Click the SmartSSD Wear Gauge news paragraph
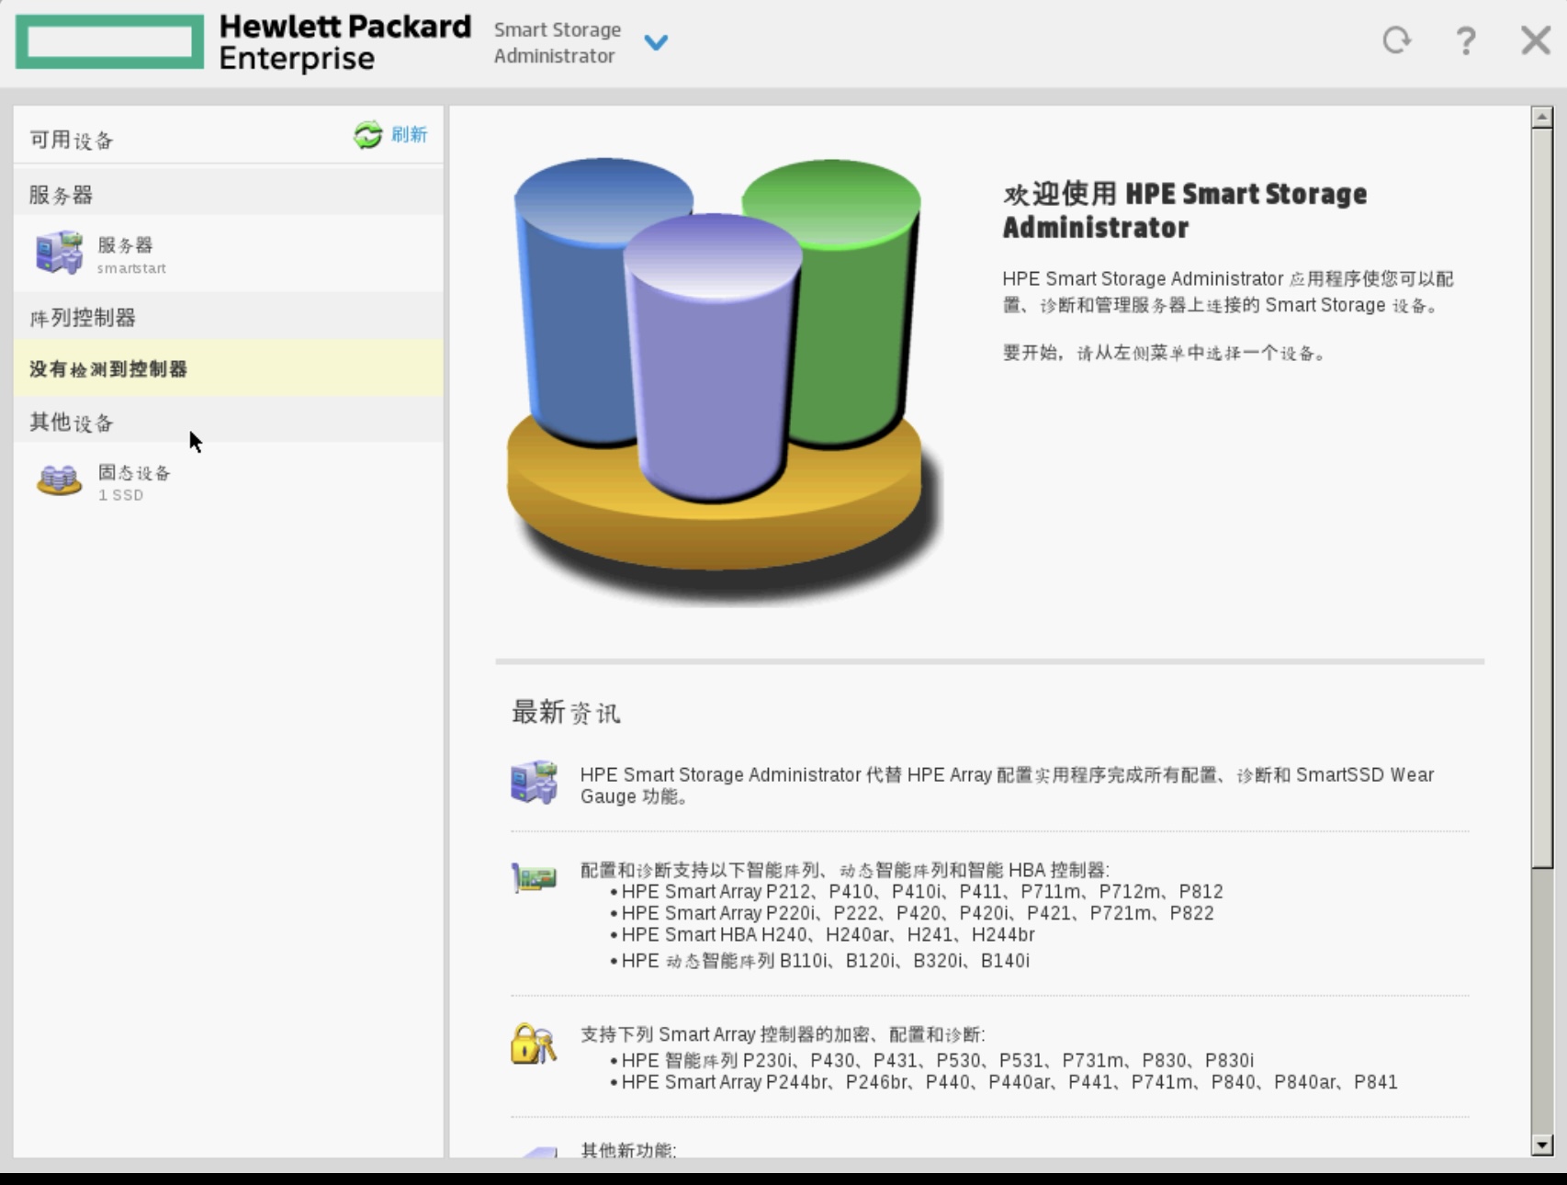The image size is (1567, 1185). 1007,785
